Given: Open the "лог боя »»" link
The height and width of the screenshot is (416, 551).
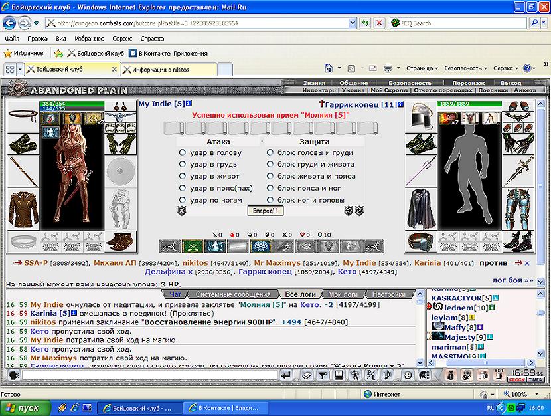Looking at the screenshot, I should [512, 280].
